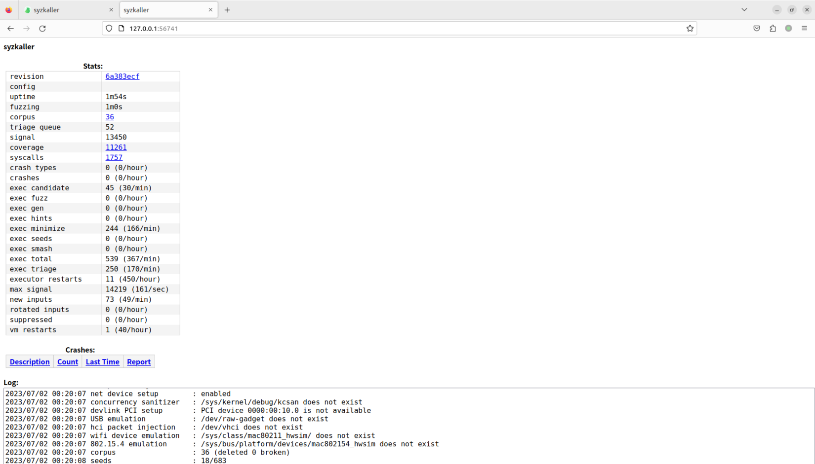Click the log line about wifi device emulation
Screen dimensions: 815x464
190,436
